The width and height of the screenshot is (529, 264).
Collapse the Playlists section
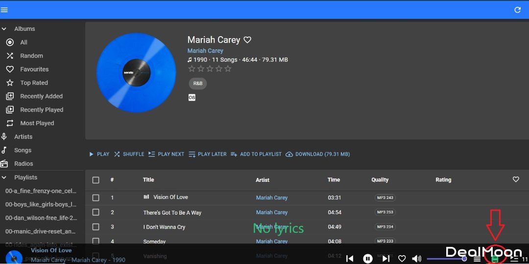[4, 177]
